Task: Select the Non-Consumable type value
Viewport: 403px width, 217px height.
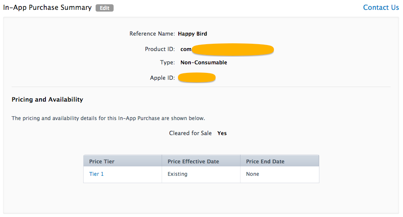Action: pyautogui.click(x=204, y=62)
